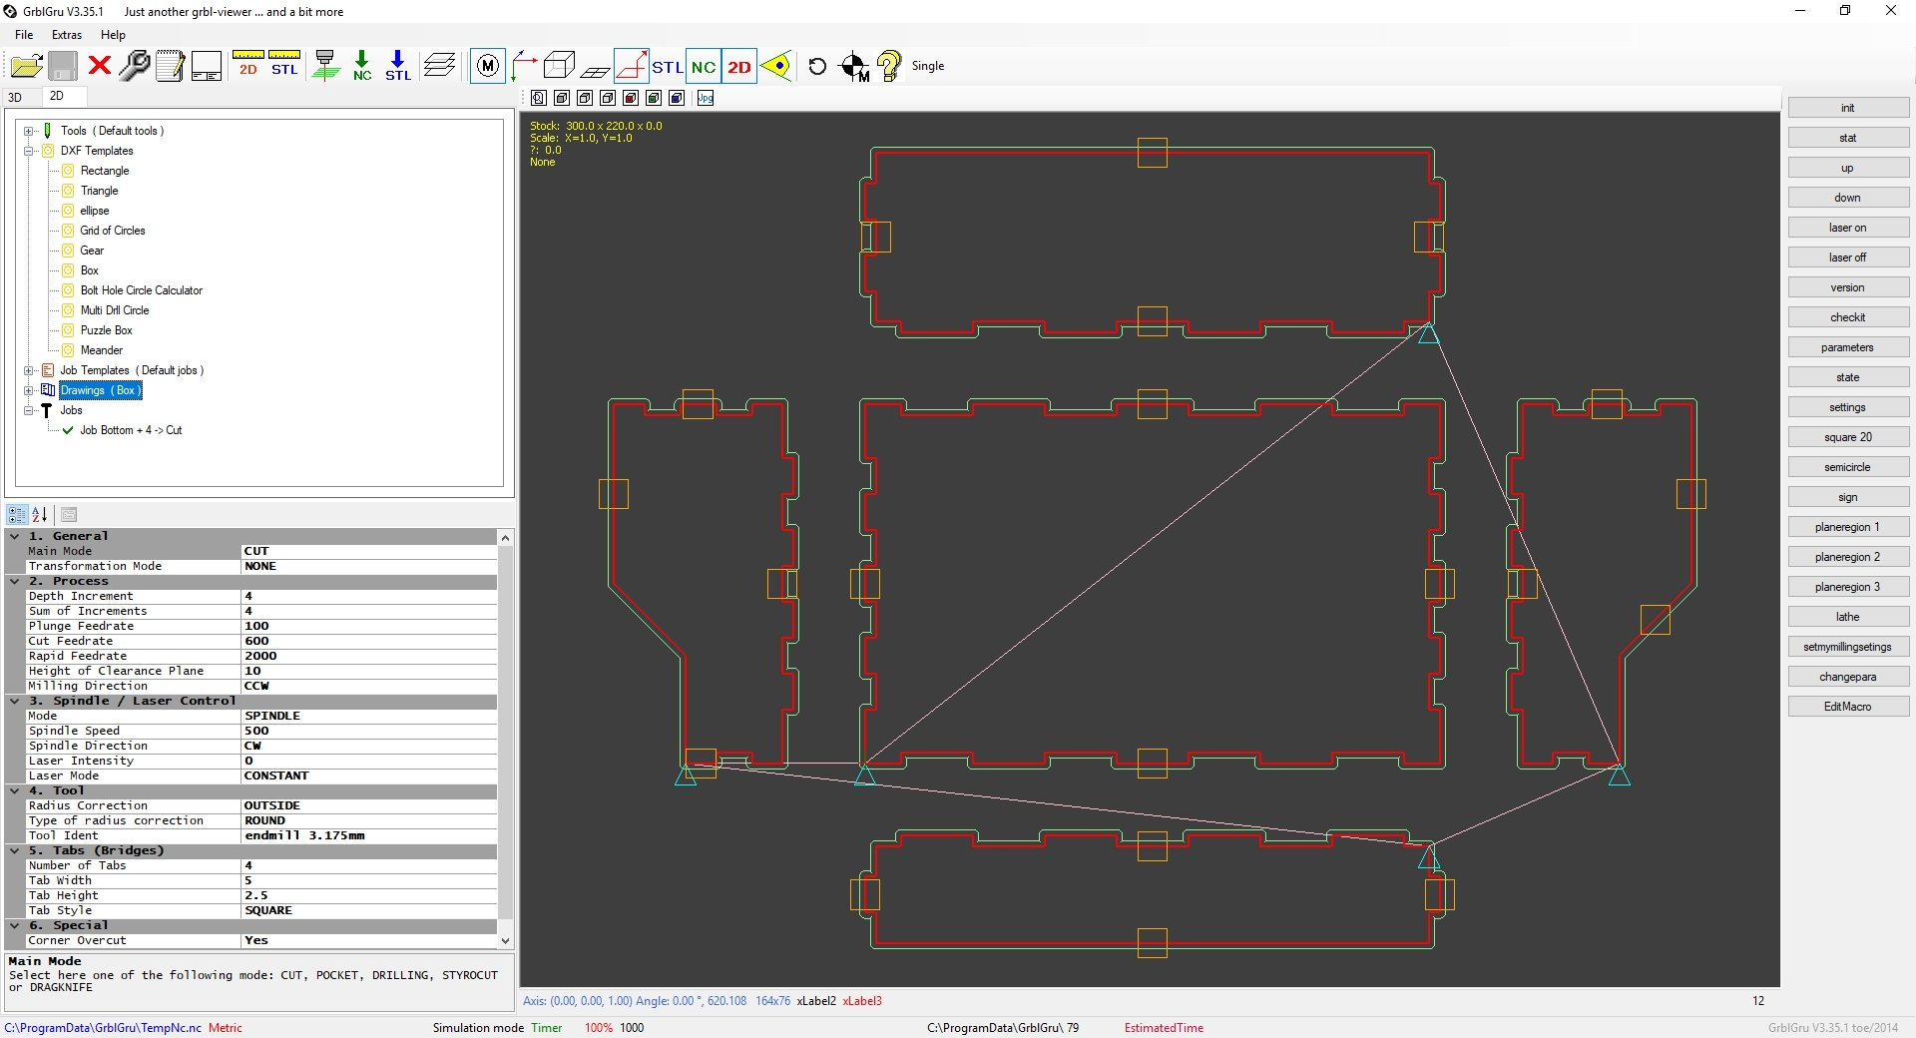1916x1038 pixels.
Task: Toggle the STL view button
Action: [x=668, y=66]
